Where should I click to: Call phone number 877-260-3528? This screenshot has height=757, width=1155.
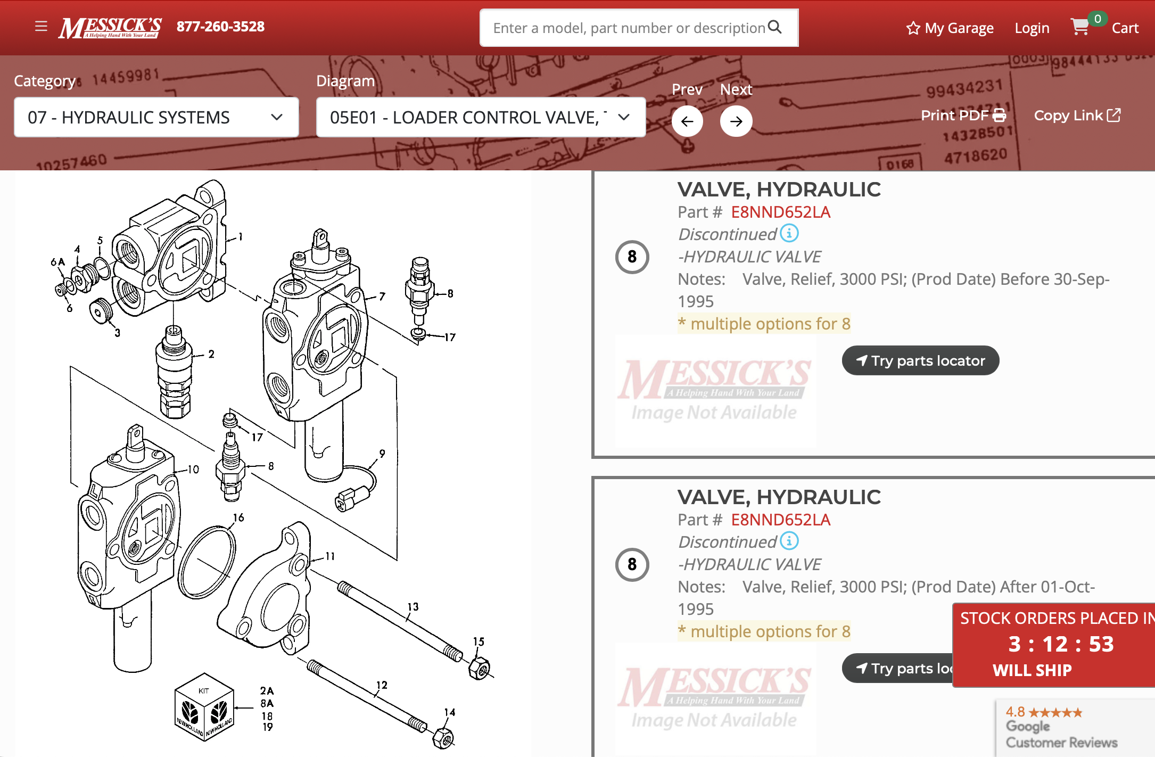click(x=220, y=27)
